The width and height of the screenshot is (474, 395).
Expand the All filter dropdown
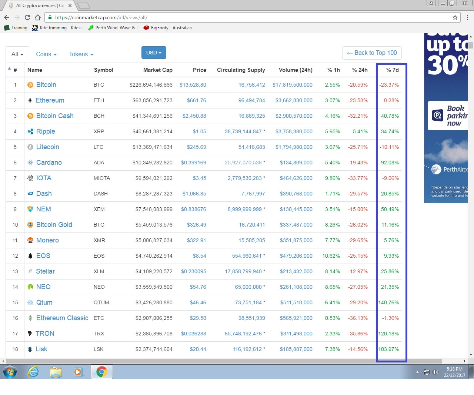coord(17,54)
